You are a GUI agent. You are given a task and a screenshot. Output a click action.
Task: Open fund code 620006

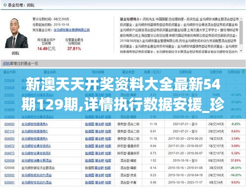[9, 160]
